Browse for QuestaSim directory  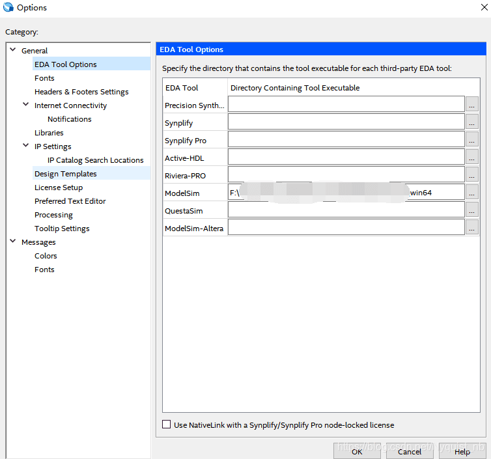coord(471,209)
